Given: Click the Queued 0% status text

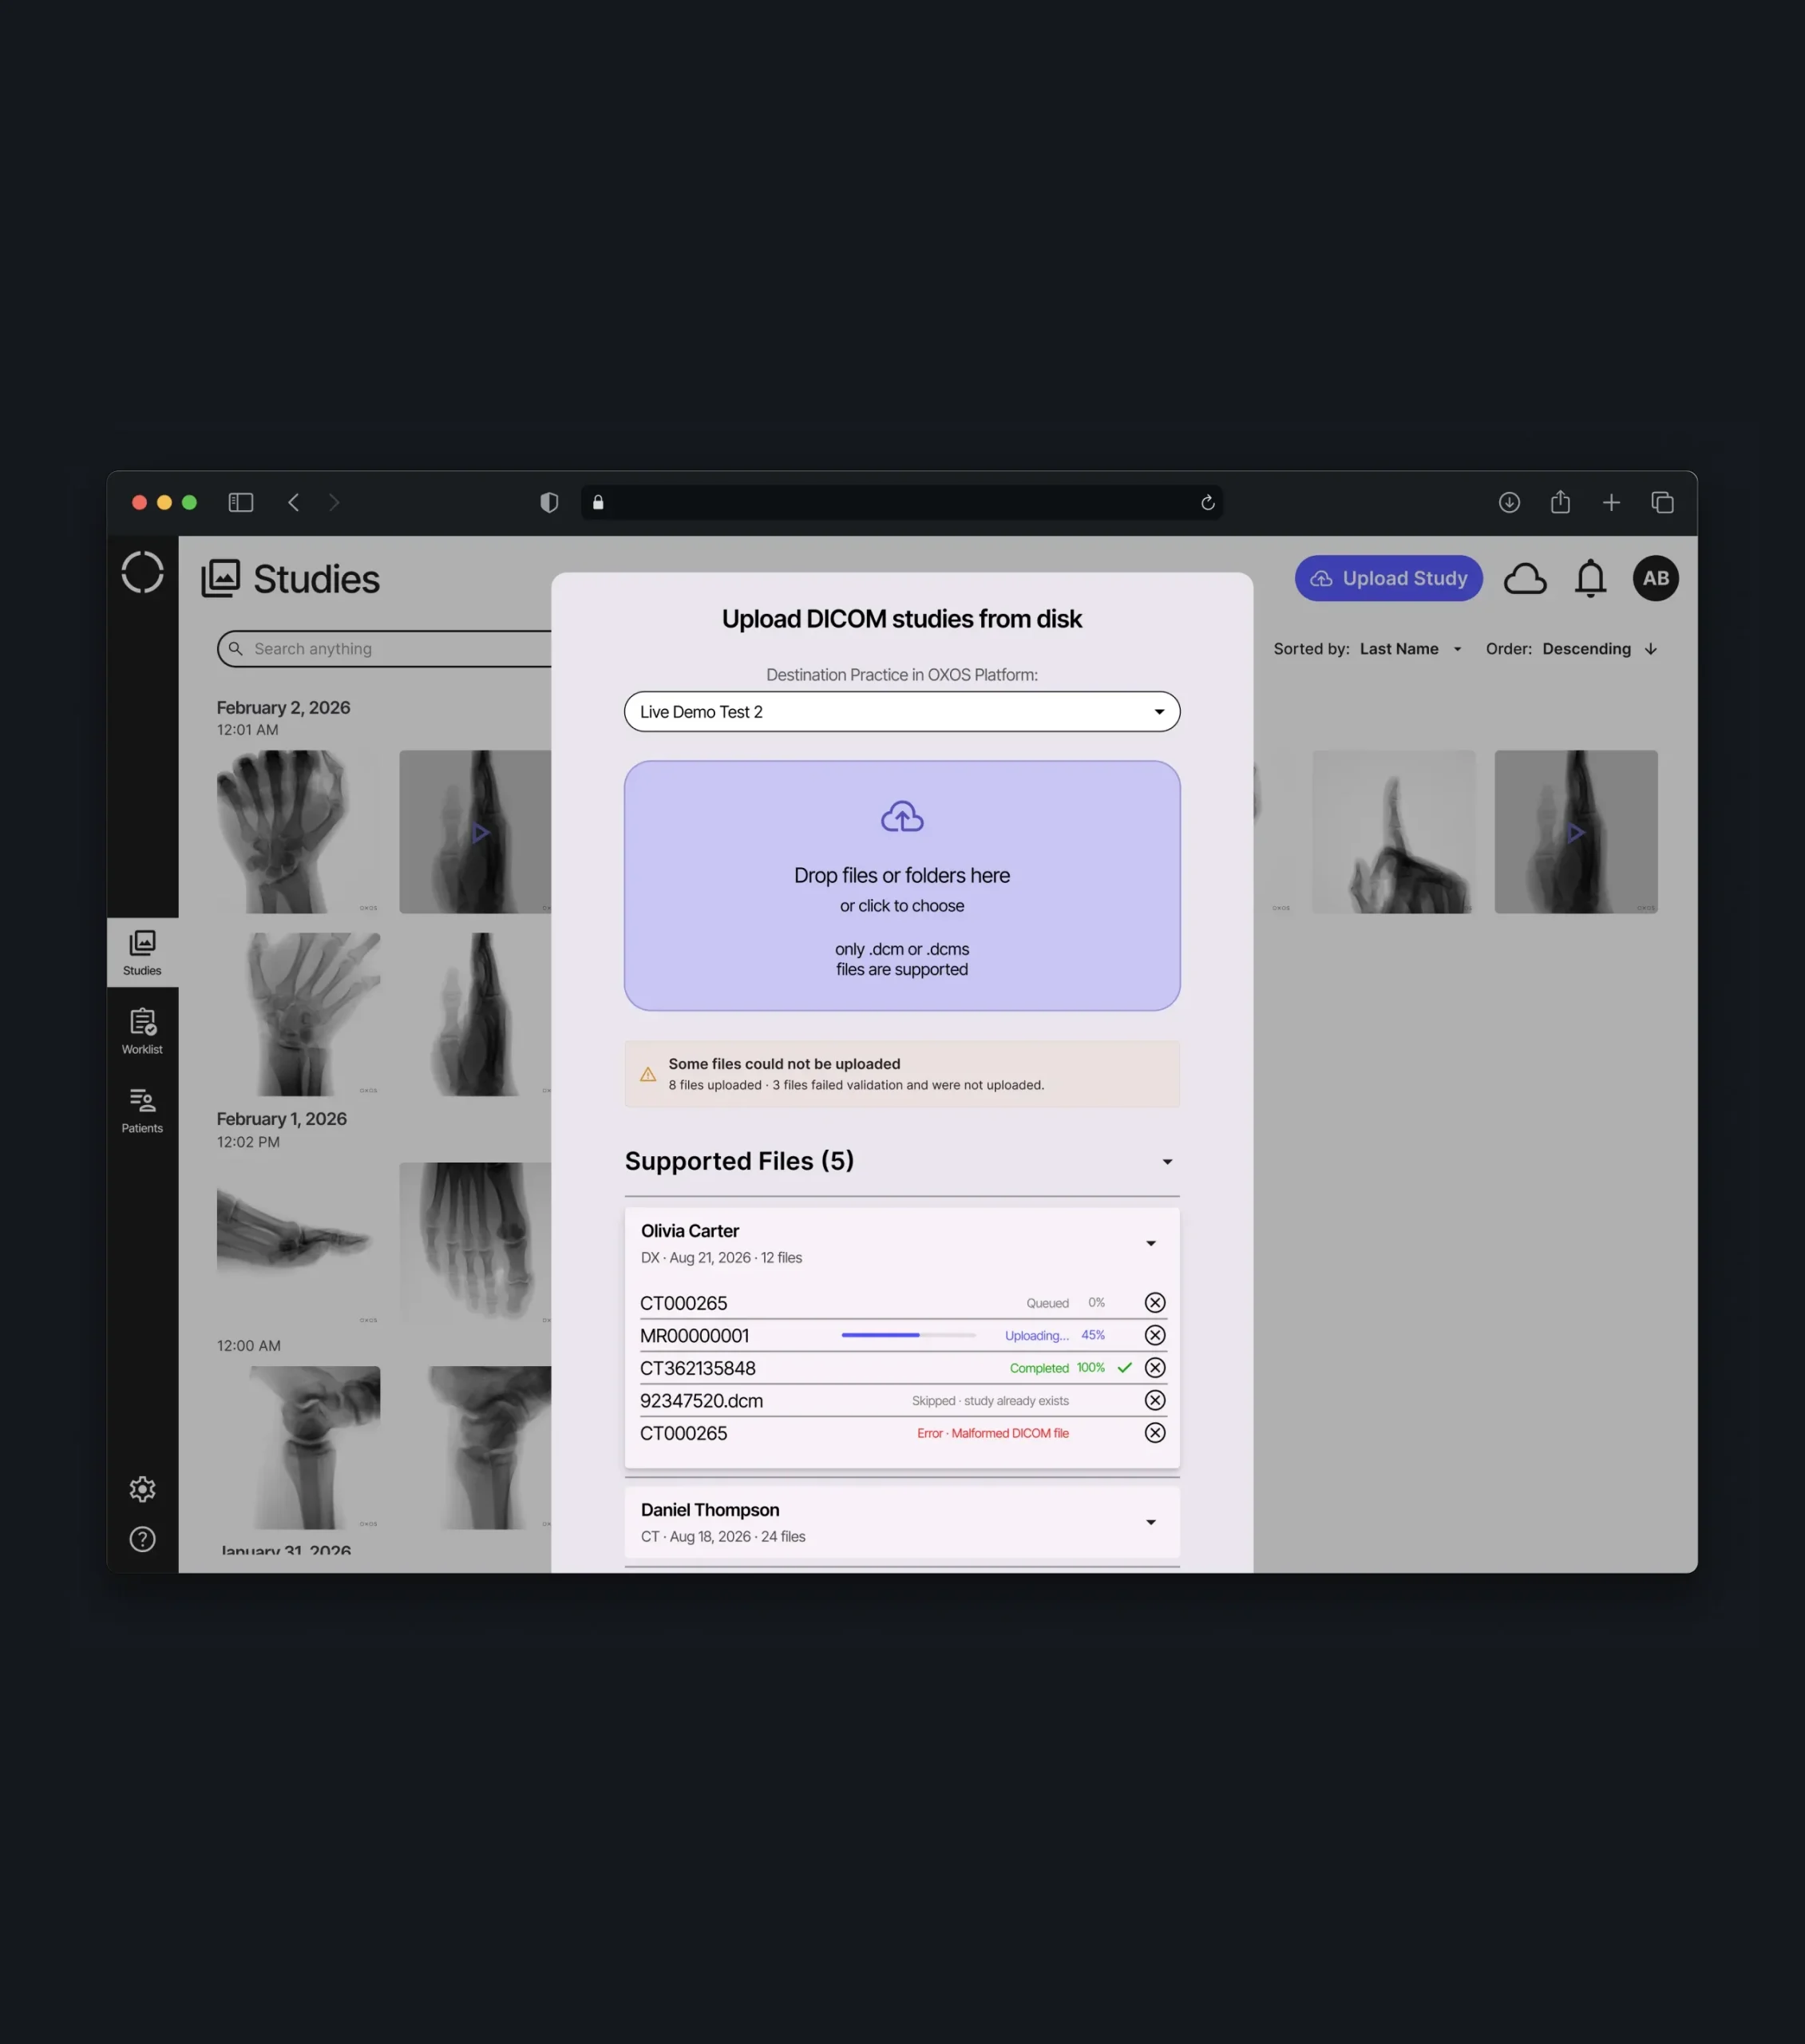Looking at the screenshot, I should 1065,1303.
